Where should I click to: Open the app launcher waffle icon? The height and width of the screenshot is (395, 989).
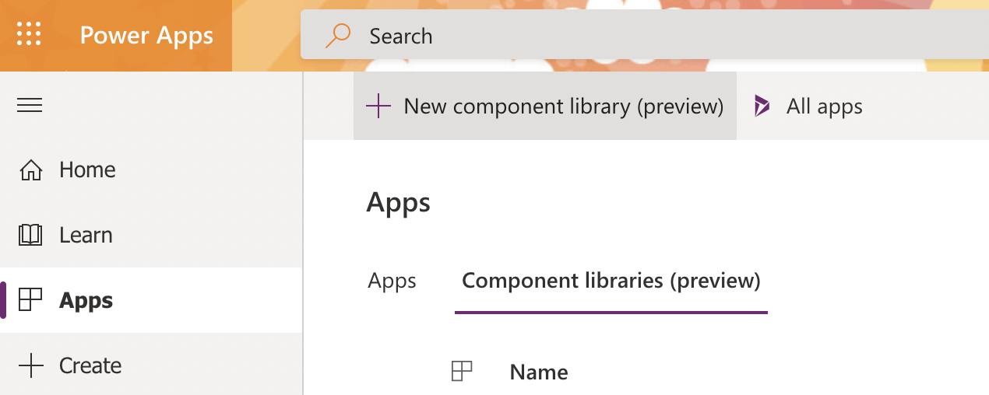click(x=29, y=35)
